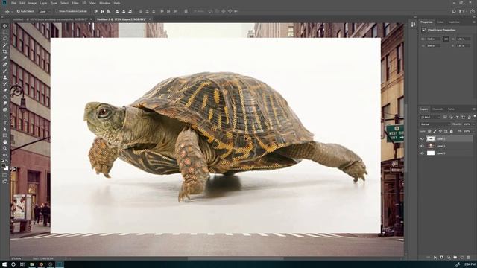This screenshot has width=477, height=268.
Task: Select the Gradient tool
Action: pos(4,97)
